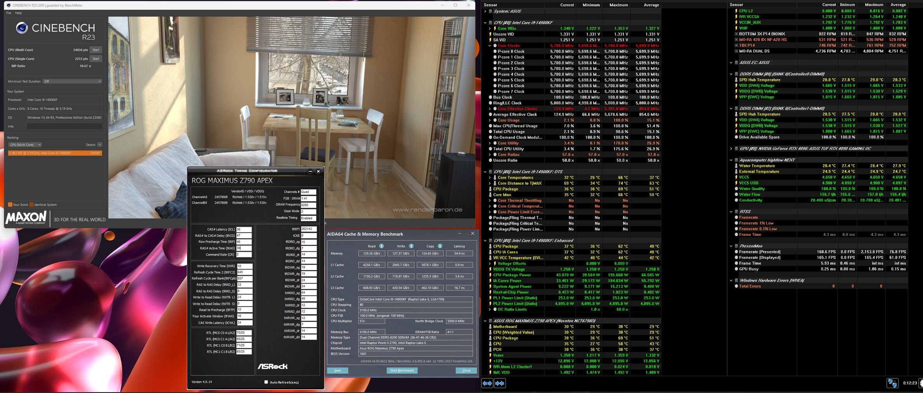Click fan icon beside MO-RA DUAL D5
Viewport: 923px width, 393px height.
736,51
